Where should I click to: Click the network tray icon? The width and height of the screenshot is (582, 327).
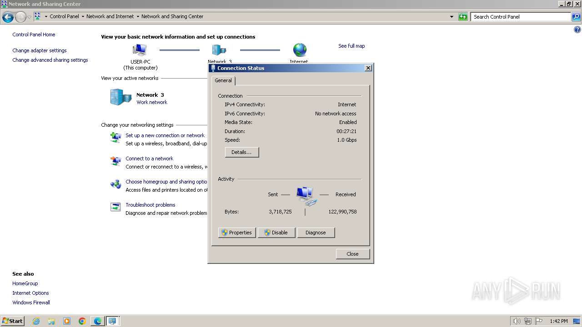point(528,321)
